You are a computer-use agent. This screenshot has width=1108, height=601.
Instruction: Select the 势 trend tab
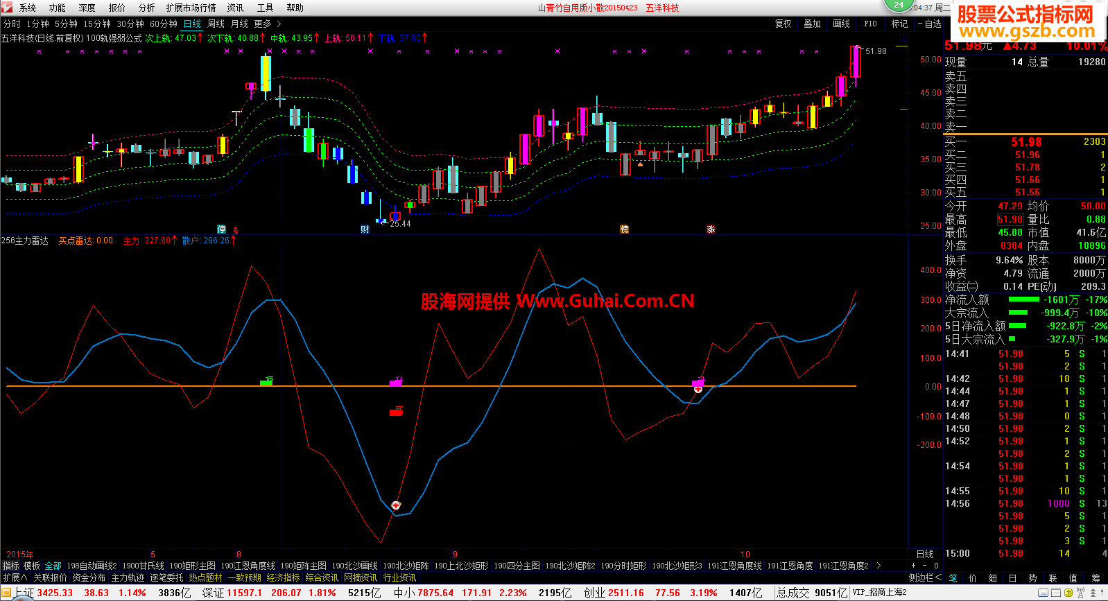1033,577
